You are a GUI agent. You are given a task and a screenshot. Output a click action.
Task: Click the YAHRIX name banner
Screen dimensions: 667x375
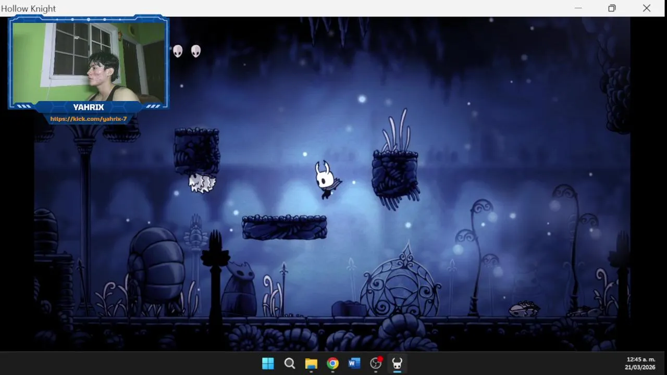pos(89,107)
